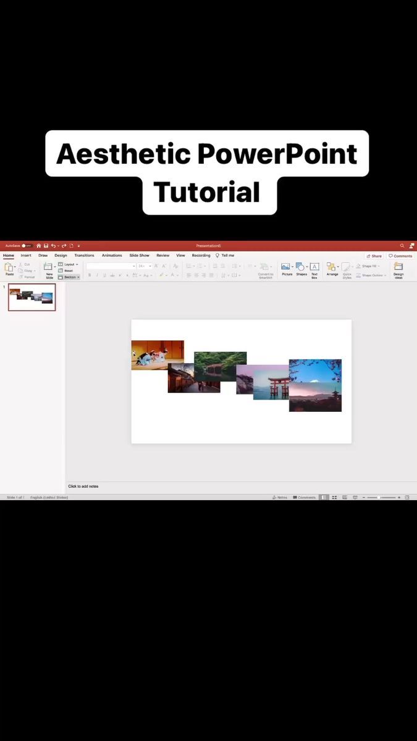Click the 'Click to add notes' area
The height and width of the screenshot is (741, 417).
click(x=83, y=486)
